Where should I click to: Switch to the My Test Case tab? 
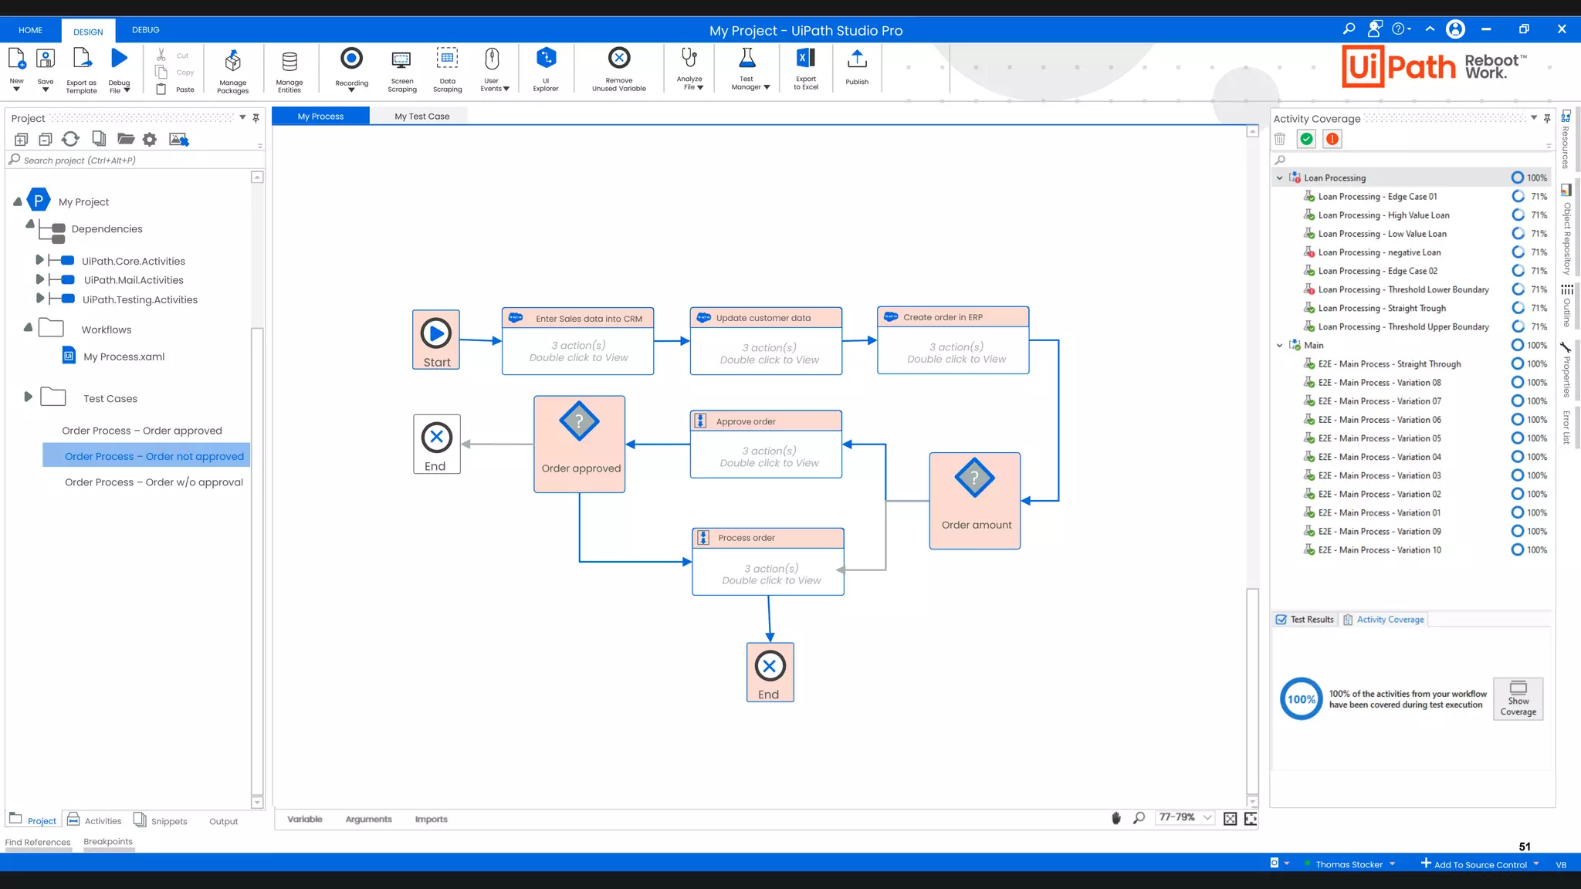pos(421,117)
